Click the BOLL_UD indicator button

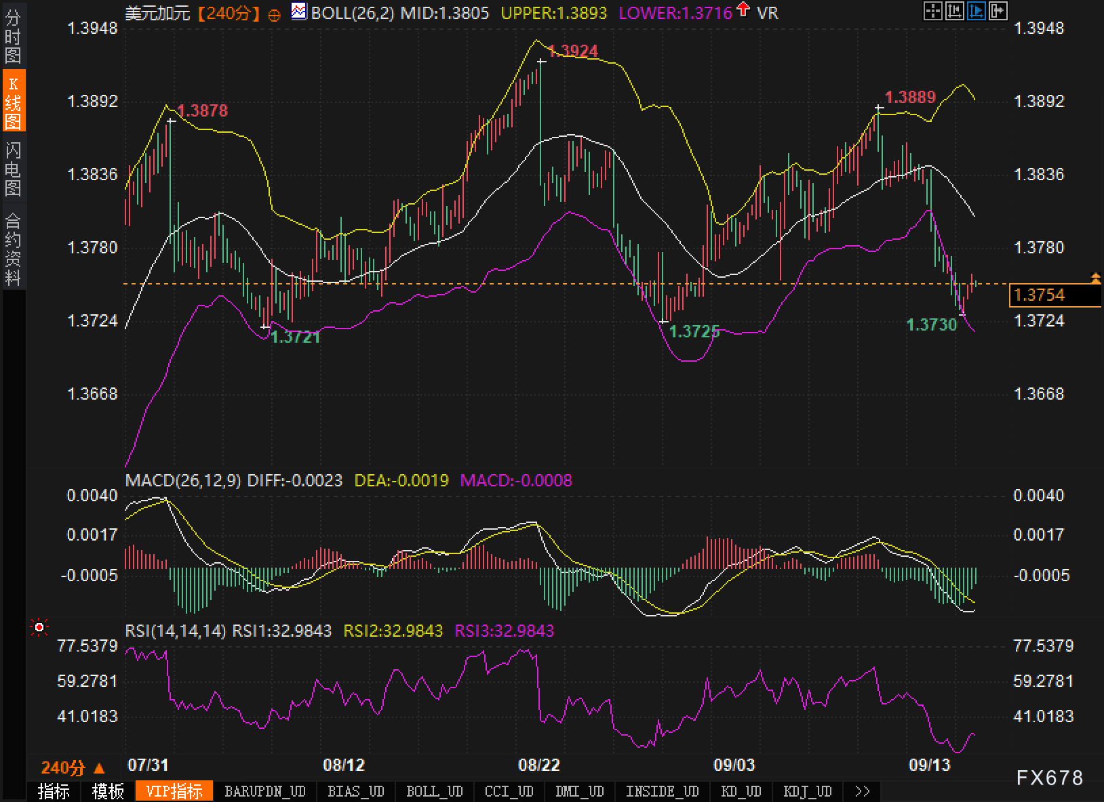pos(434,791)
